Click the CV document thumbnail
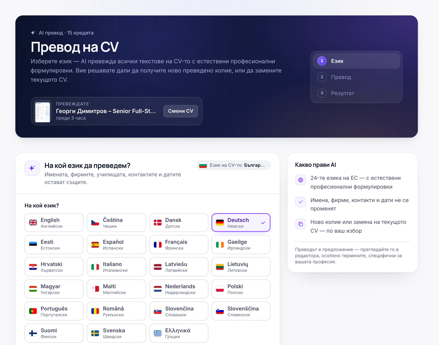Viewport: 439px width, 345px height. (x=43, y=111)
